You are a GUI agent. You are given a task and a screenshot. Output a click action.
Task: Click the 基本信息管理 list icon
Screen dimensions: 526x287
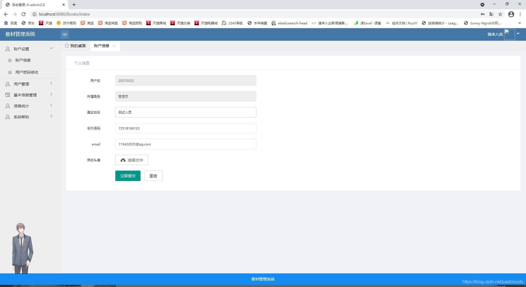pos(8,95)
